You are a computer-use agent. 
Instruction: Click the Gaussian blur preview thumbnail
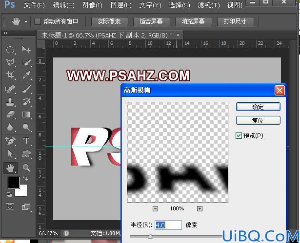click(178, 152)
